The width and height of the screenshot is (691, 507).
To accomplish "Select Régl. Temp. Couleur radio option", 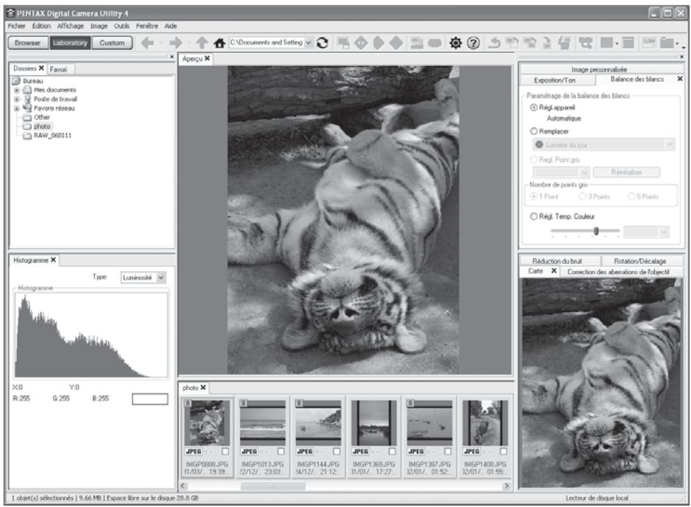I will 534,216.
